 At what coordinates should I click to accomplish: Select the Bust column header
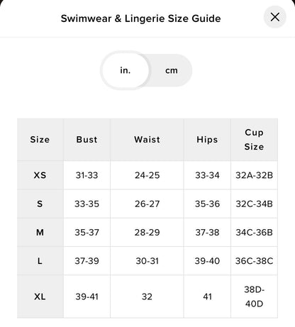(x=87, y=140)
